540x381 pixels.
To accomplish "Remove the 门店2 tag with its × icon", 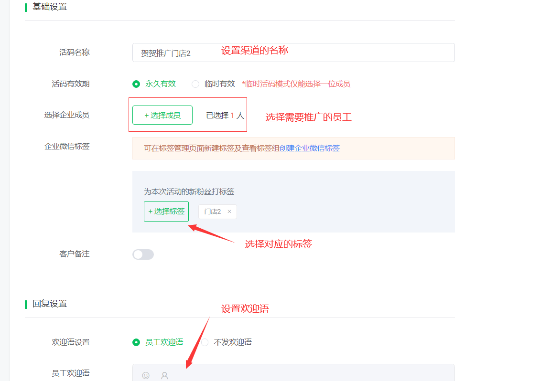I will 229,212.
